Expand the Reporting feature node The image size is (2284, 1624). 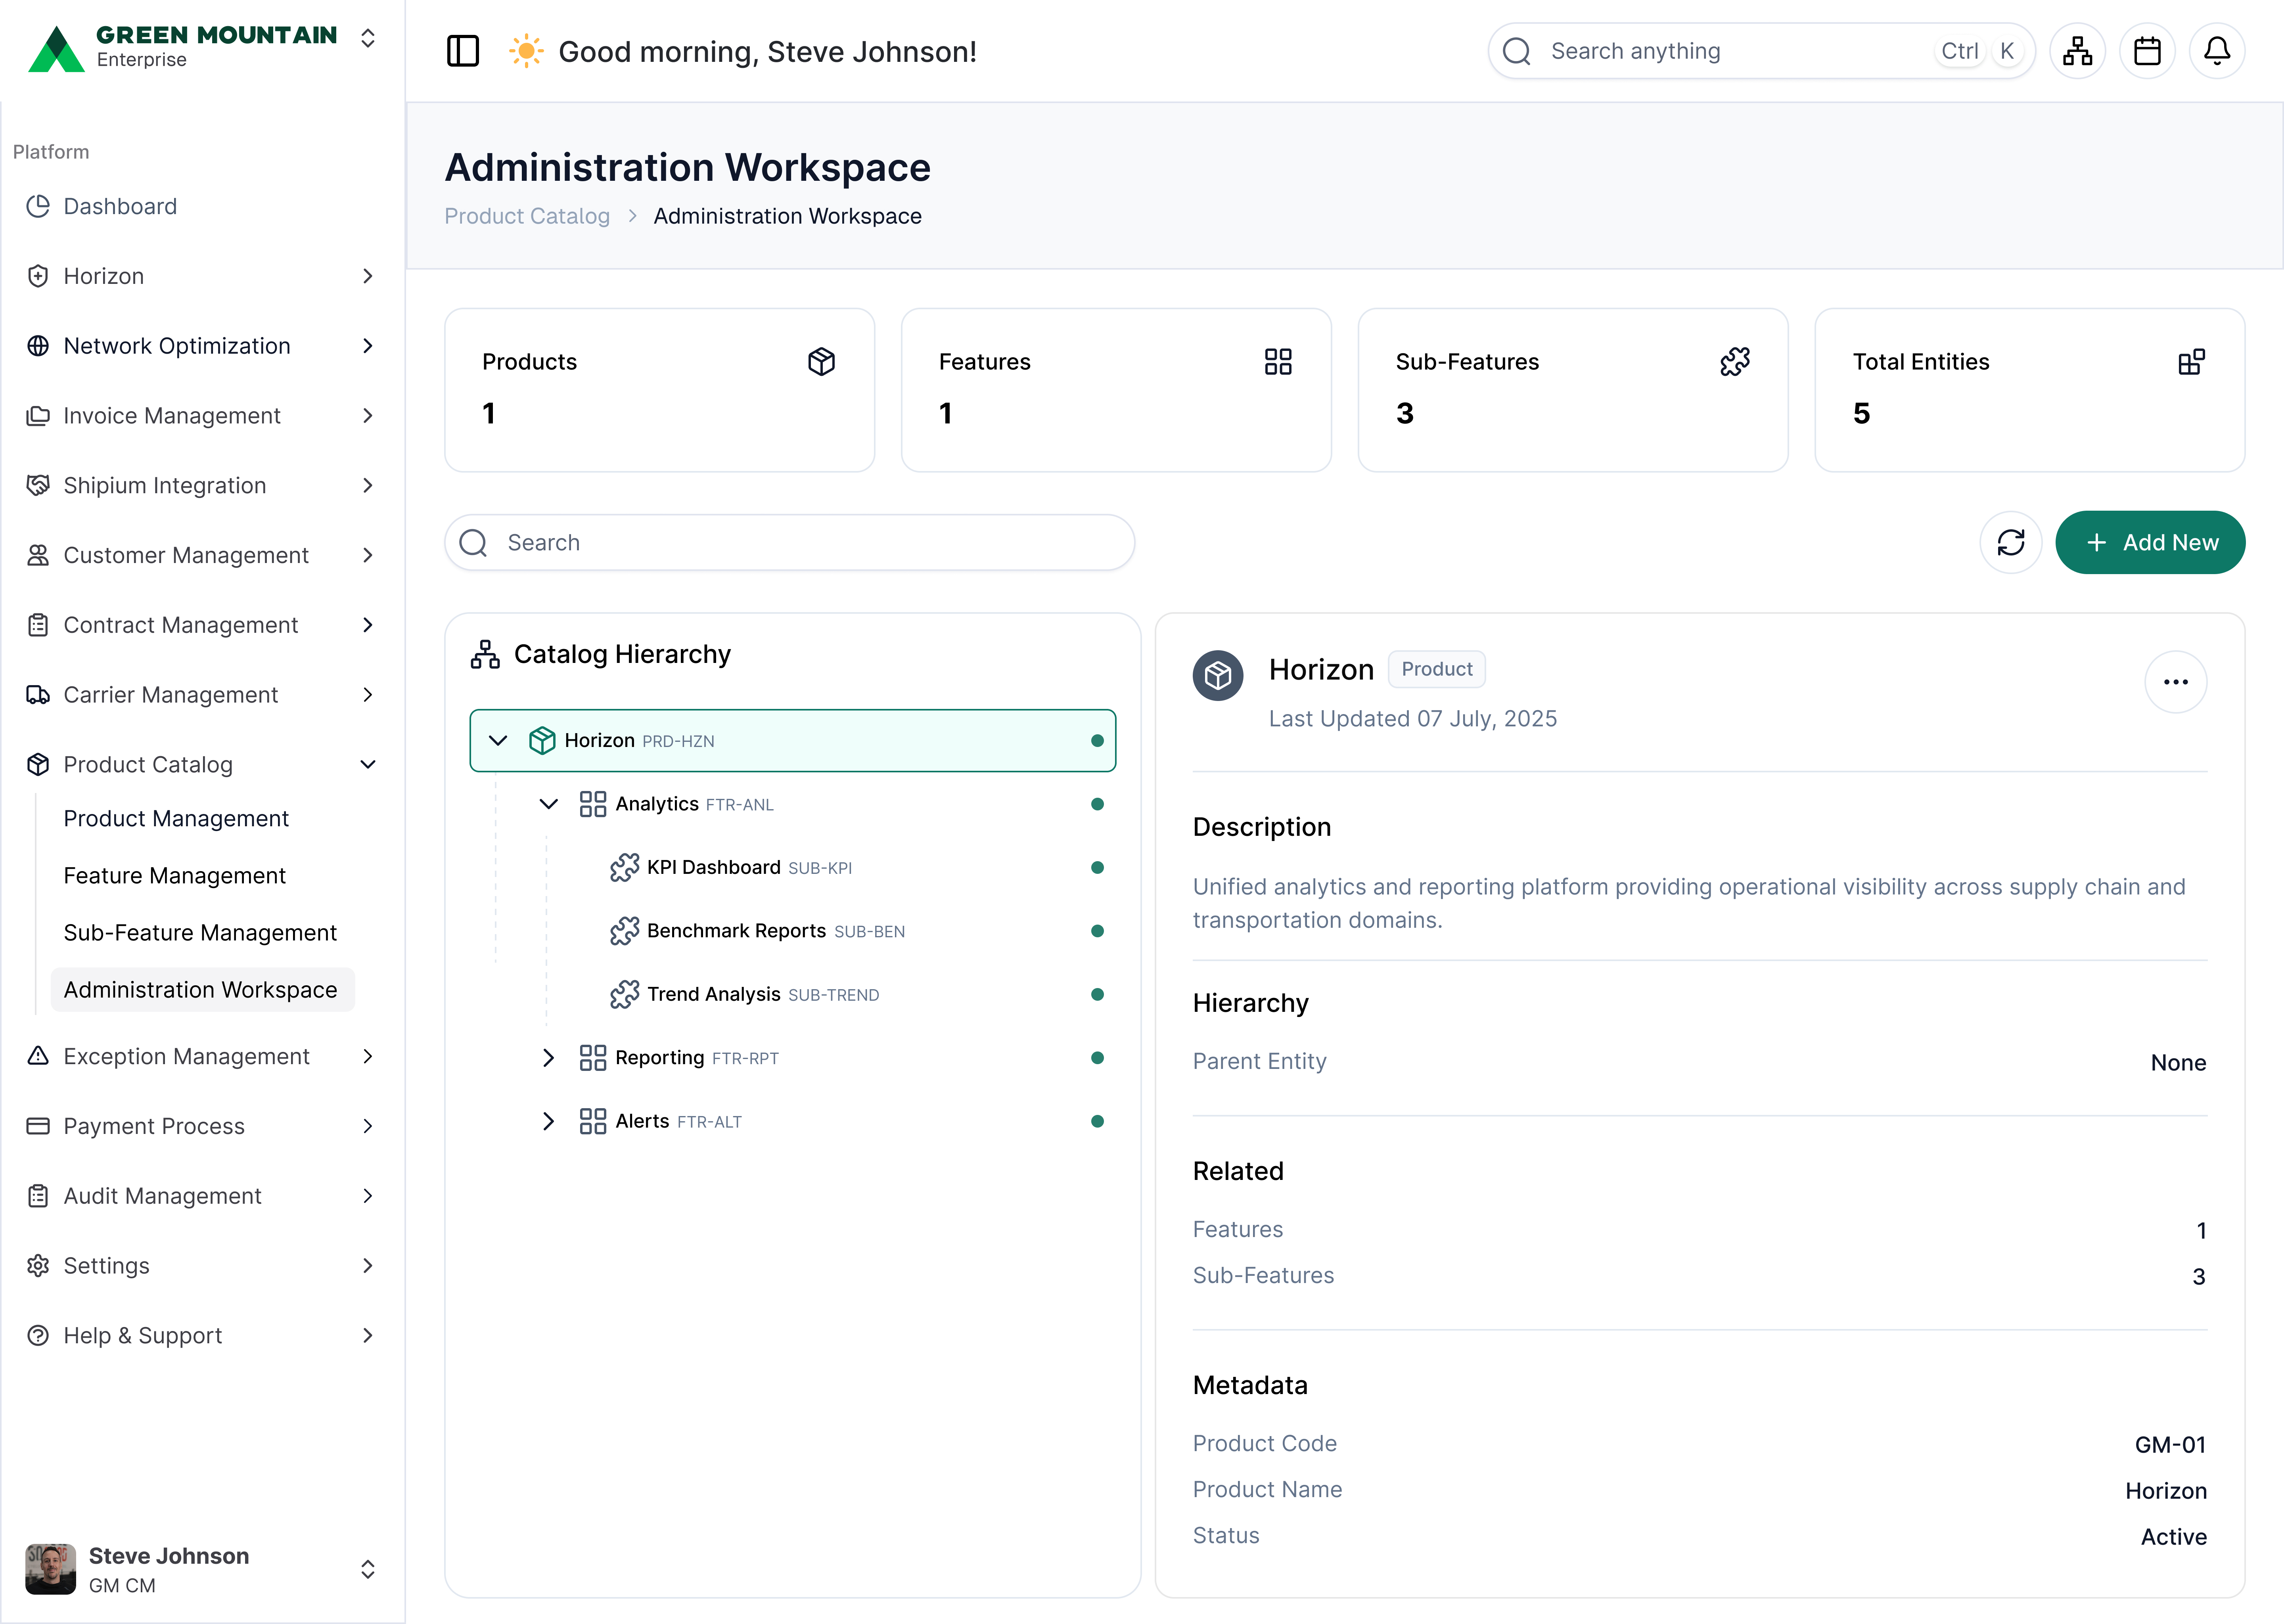tap(548, 1058)
